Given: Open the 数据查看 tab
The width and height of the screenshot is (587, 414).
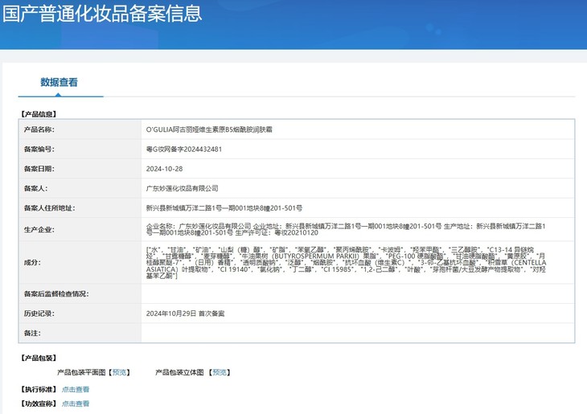Looking at the screenshot, I should (60, 82).
